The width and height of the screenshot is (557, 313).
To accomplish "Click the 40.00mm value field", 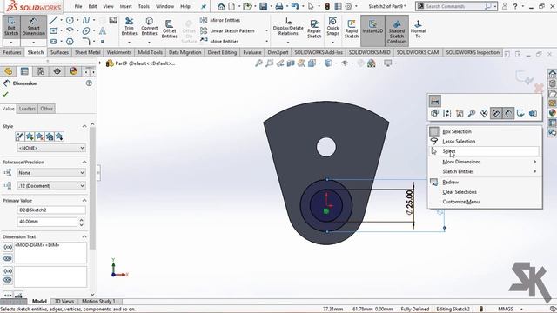I will [x=47, y=222].
